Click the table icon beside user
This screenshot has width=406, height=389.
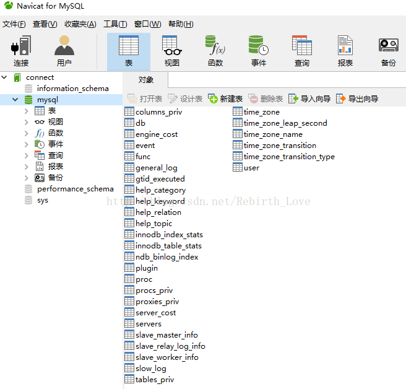[x=238, y=167]
